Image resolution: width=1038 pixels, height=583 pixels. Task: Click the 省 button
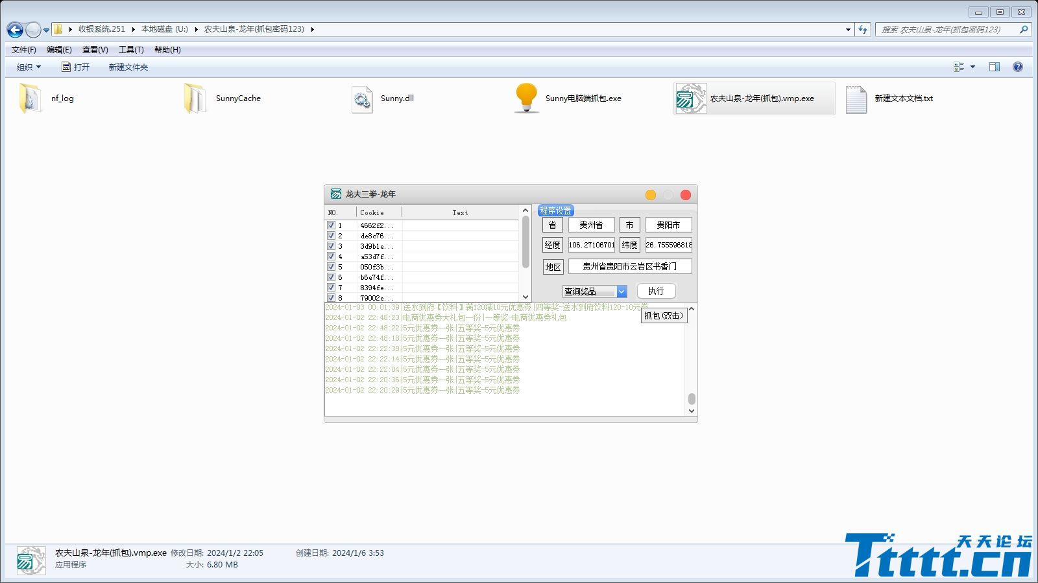(553, 225)
